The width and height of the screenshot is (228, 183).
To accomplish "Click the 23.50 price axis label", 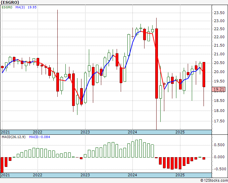I will [219, 13].
